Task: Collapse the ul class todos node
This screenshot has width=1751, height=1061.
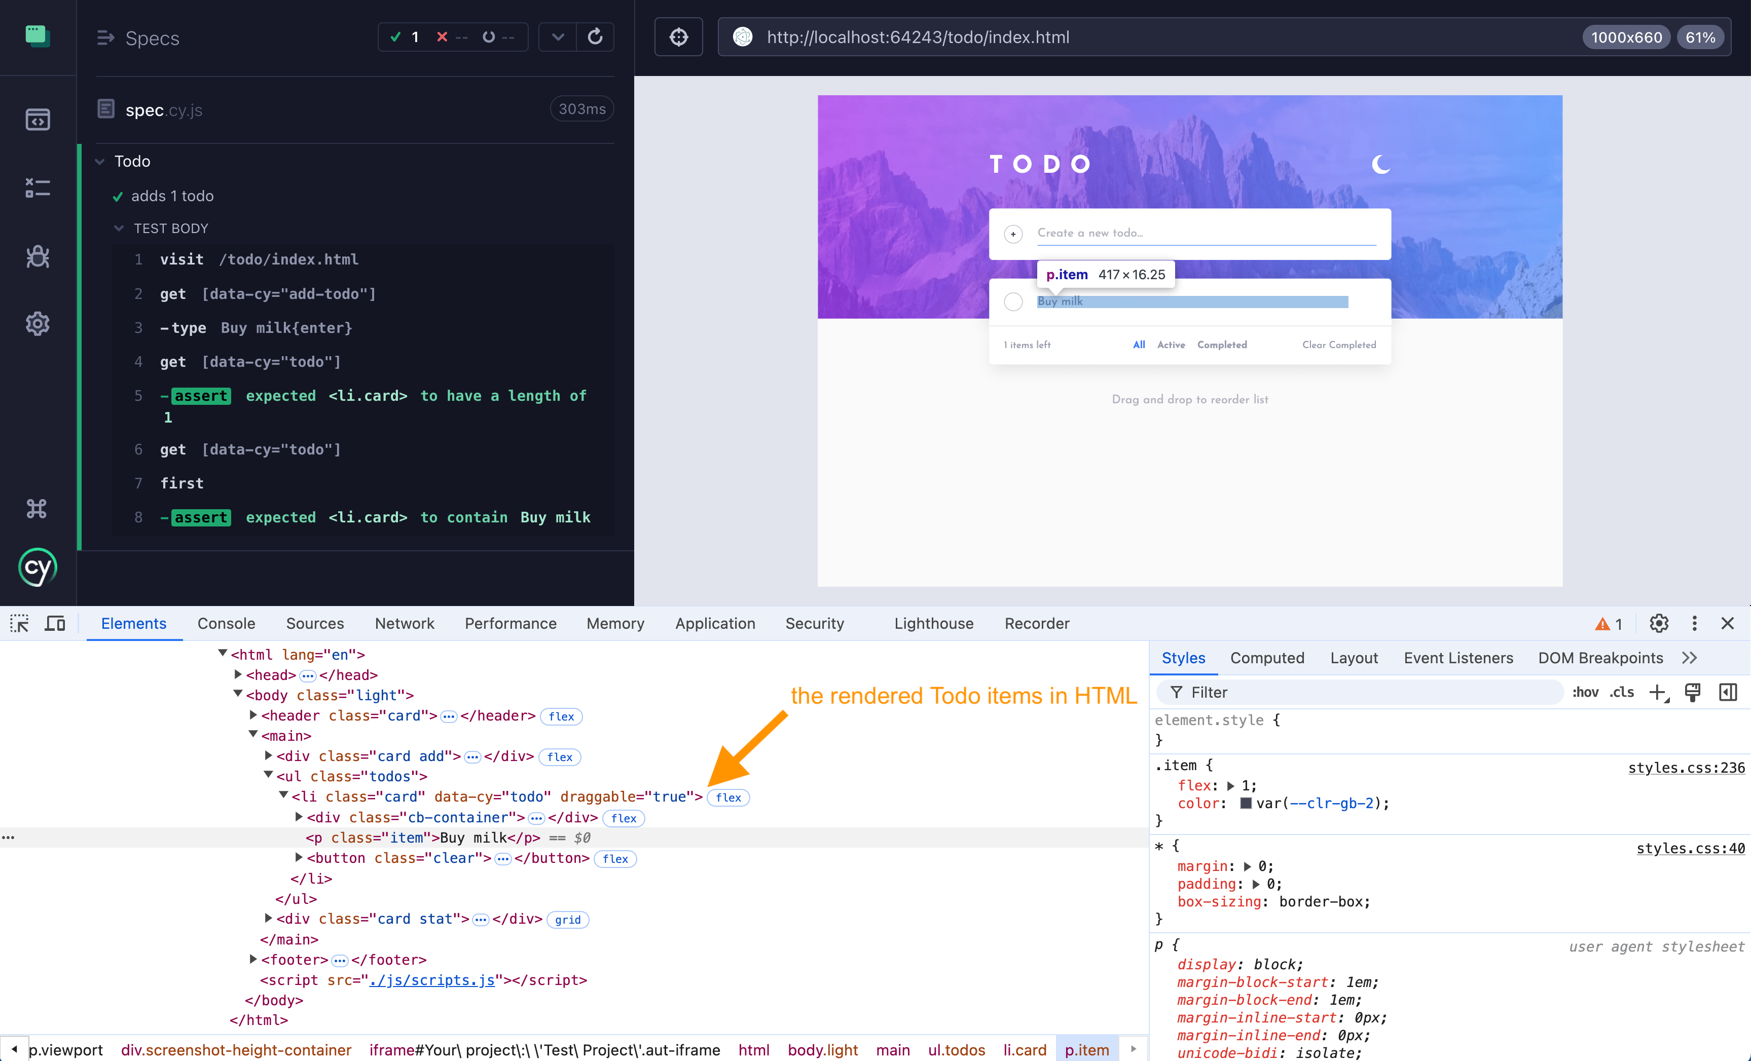Action: (269, 776)
